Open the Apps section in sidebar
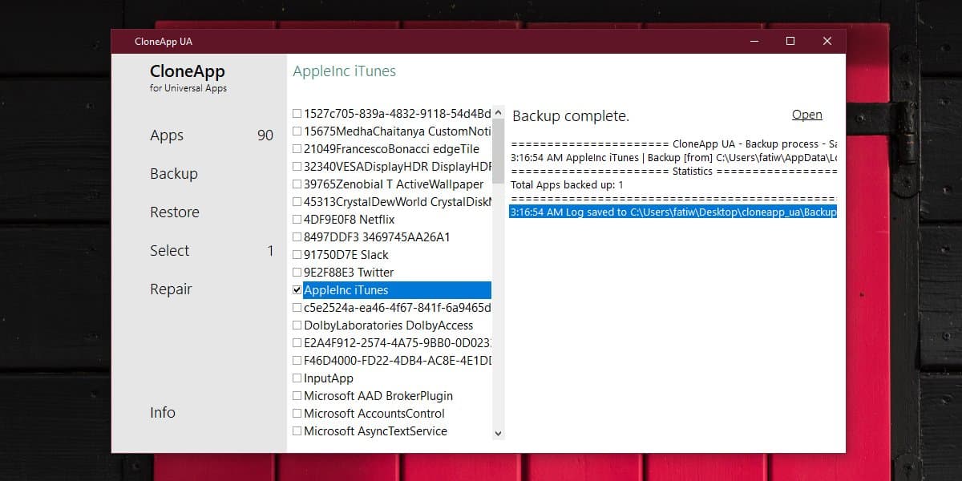Image resolution: width=962 pixels, height=481 pixels. click(167, 135)
